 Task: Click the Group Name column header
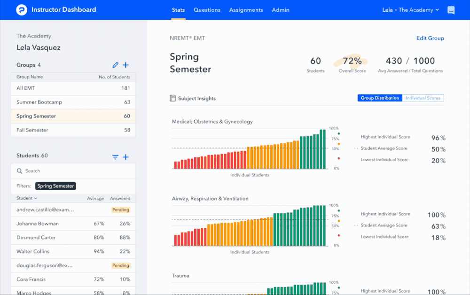tap(30, 77)
